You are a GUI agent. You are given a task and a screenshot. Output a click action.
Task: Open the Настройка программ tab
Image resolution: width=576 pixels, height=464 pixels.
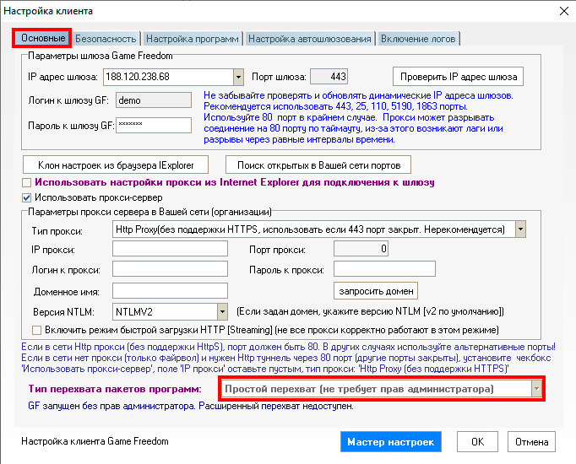click(x=192, y=39)
